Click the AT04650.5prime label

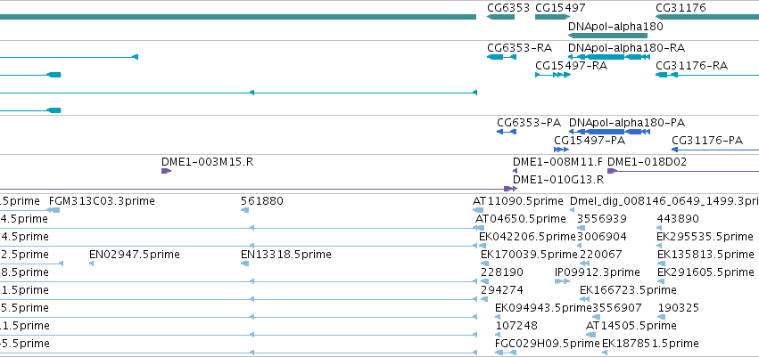tap(521, 219)
